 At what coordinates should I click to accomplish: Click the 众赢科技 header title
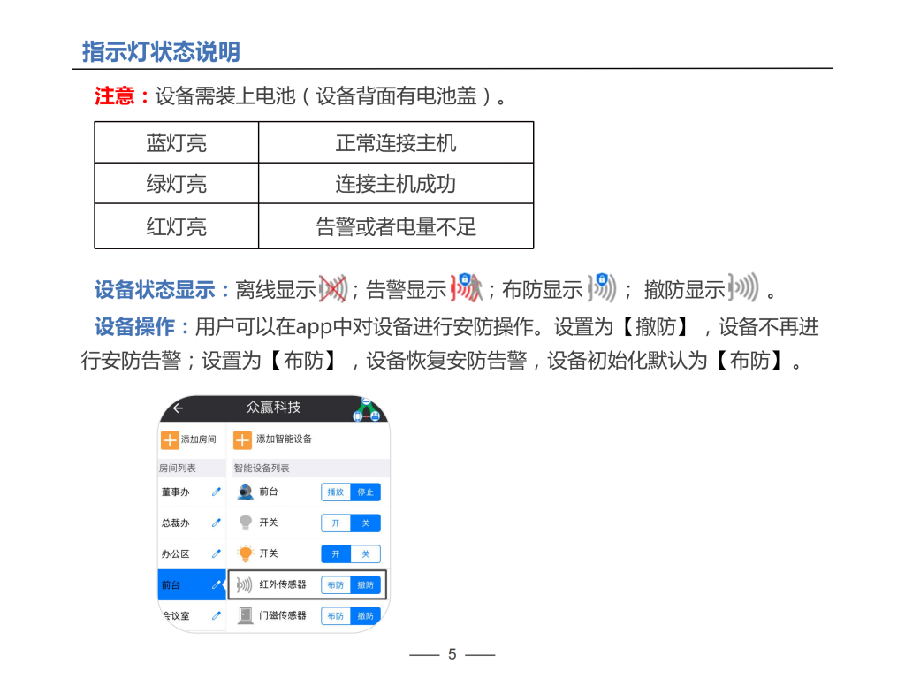(273, 408)
